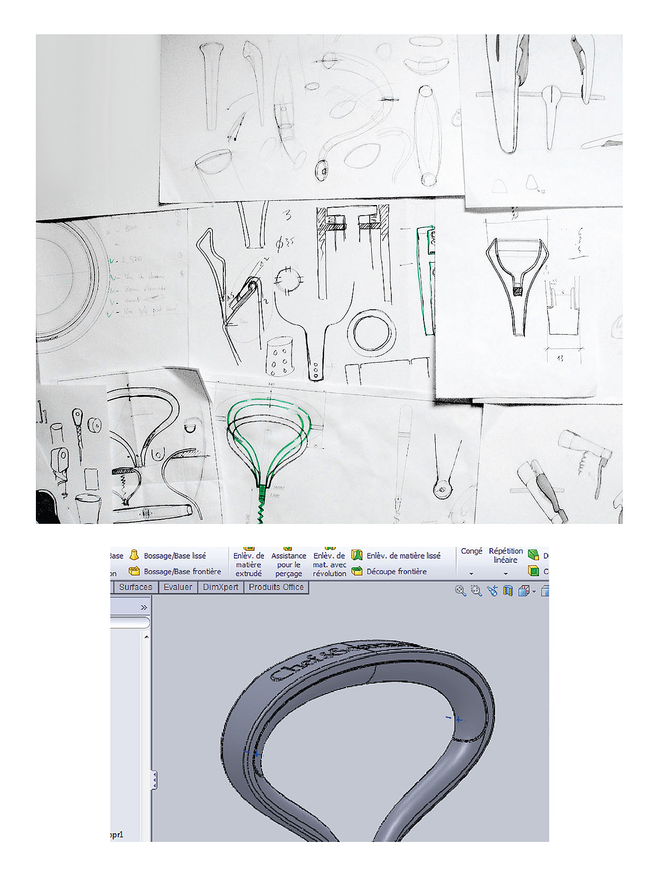Viewport: 657px width, 870px height.
Task: Click the Zoom to Area view icon
Action: coord(476,591)
